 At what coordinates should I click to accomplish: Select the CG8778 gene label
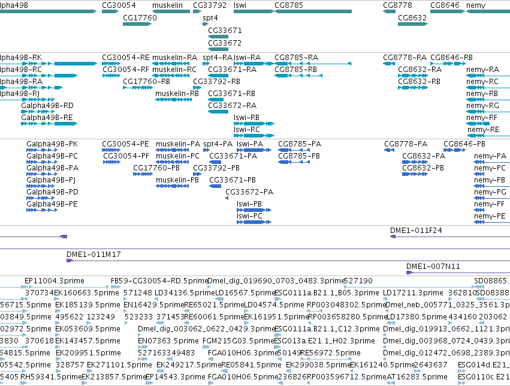coord(397,5)
